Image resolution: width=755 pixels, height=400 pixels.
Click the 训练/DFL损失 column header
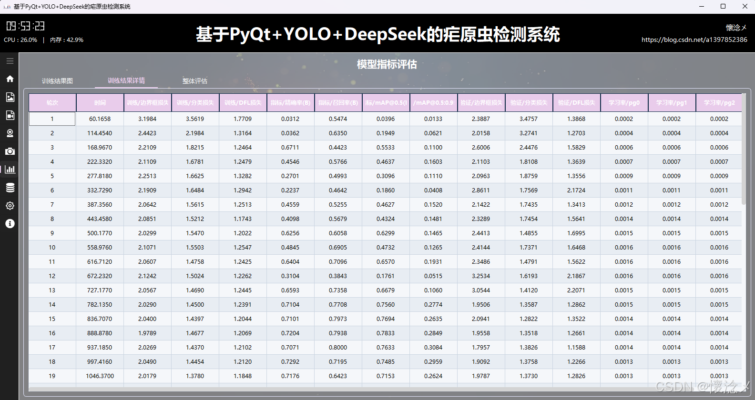click(243, 103)
